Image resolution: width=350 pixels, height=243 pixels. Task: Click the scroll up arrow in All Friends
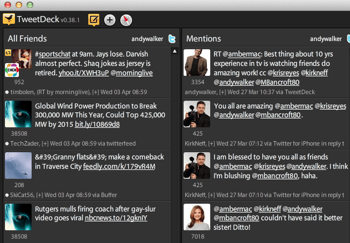coord(175,51)
